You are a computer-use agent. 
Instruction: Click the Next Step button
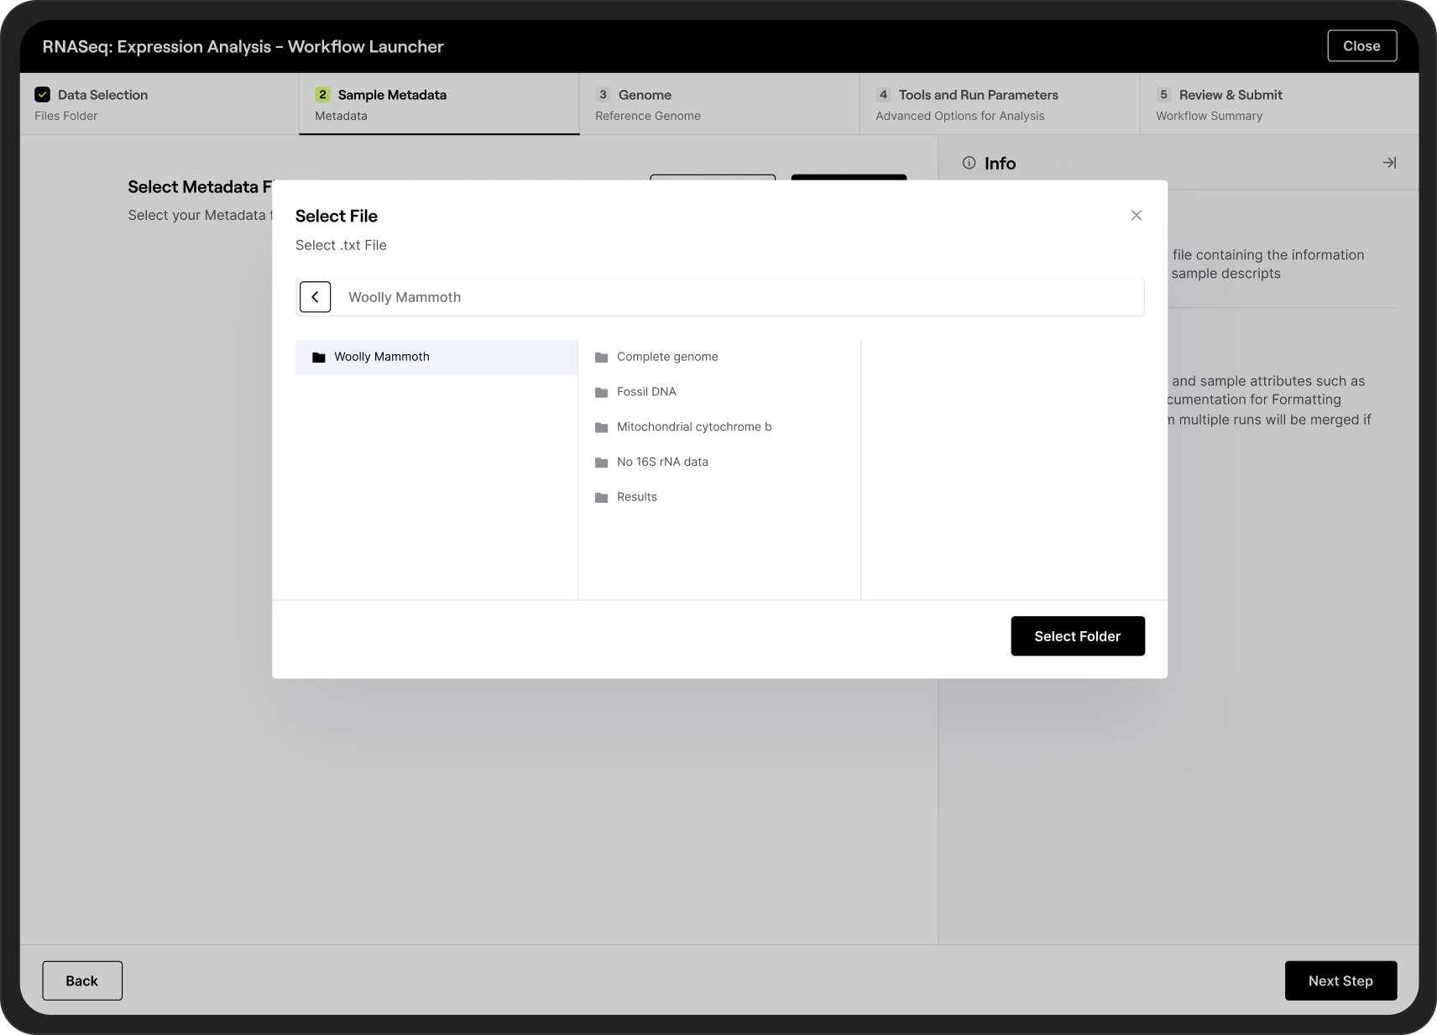pyautogui.click(x=1340, y=980)
